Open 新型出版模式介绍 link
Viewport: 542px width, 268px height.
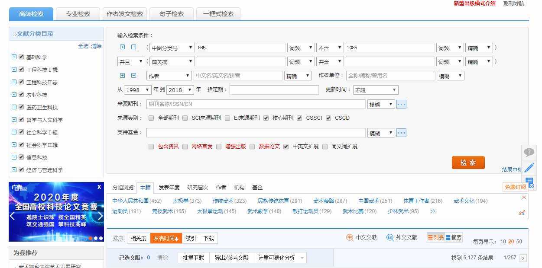(x=474, y=3)
